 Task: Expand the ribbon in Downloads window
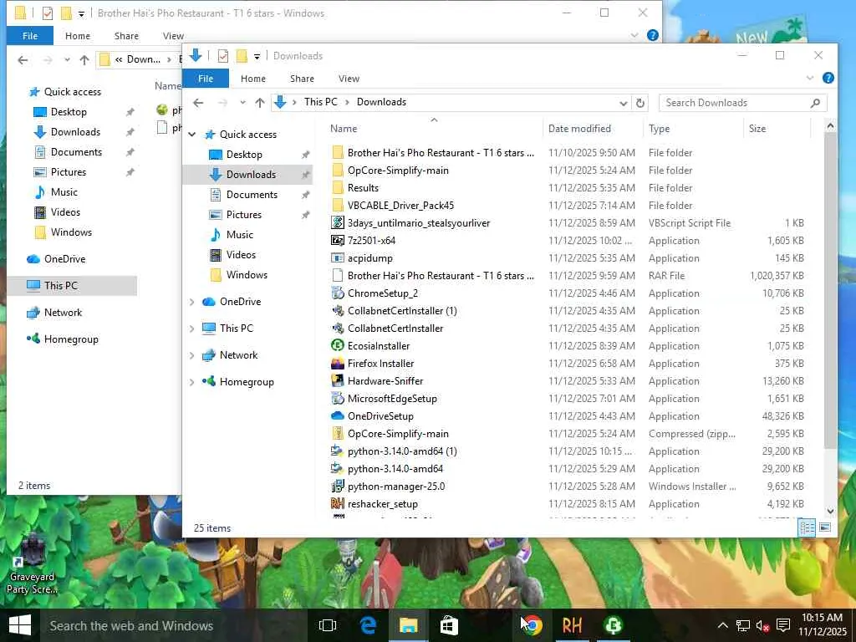coord(810,78)
